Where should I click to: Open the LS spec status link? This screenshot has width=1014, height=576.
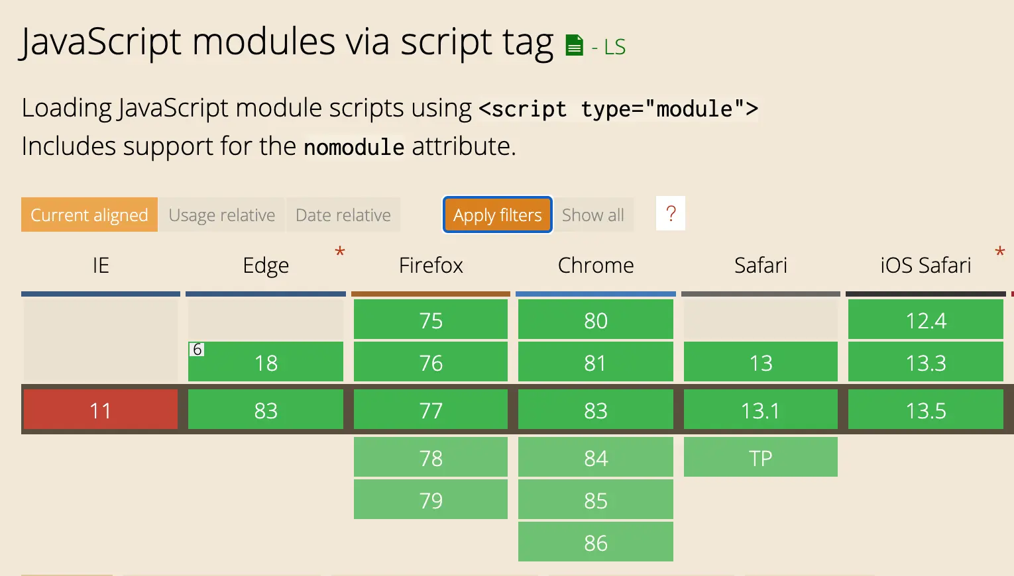614,47
